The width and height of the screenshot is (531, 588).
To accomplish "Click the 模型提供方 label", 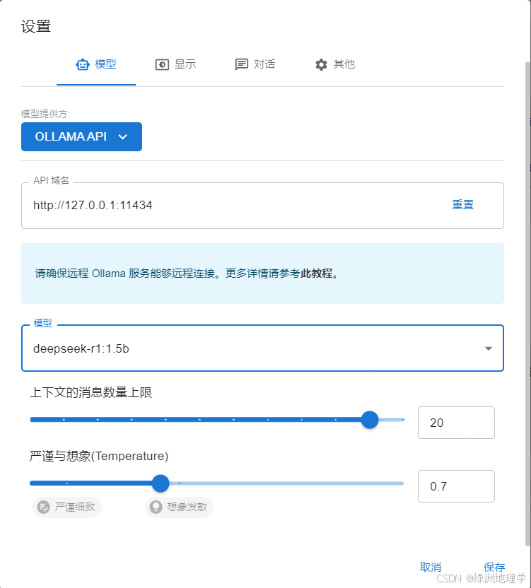I will point(45,114).
